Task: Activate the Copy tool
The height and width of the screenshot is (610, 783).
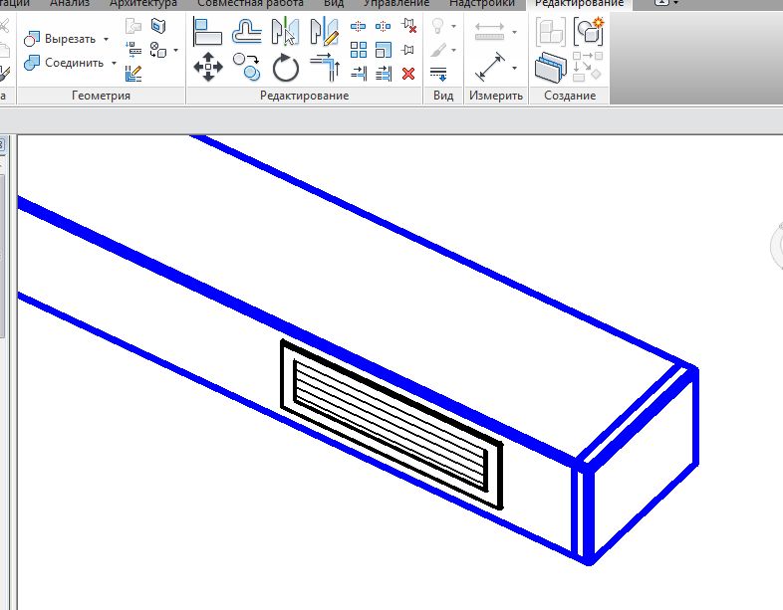Action: pyautogui.click(x=247, y=67)
